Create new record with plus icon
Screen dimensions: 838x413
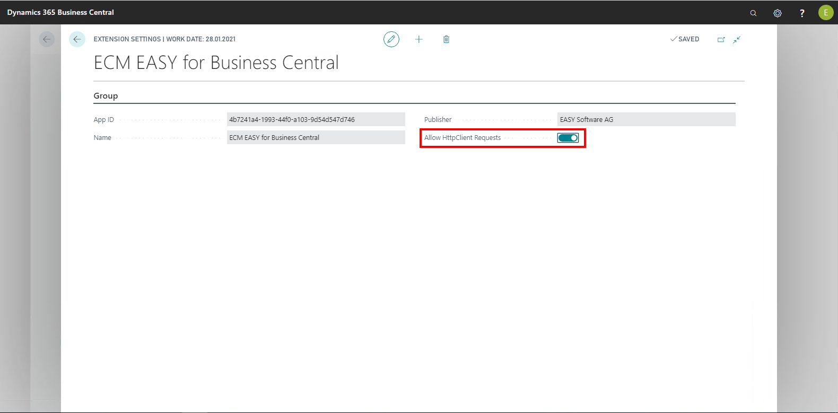[x=419, y=39]
